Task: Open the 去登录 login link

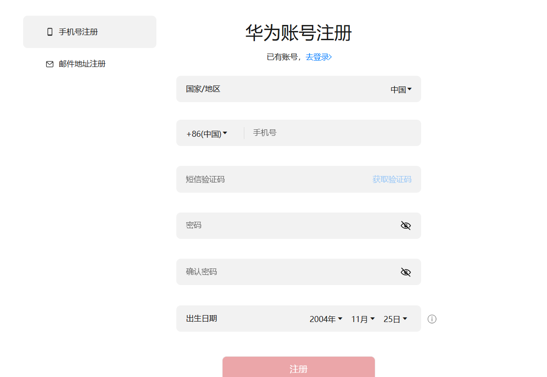Action: pyautogui.click(x=318, y=57)
